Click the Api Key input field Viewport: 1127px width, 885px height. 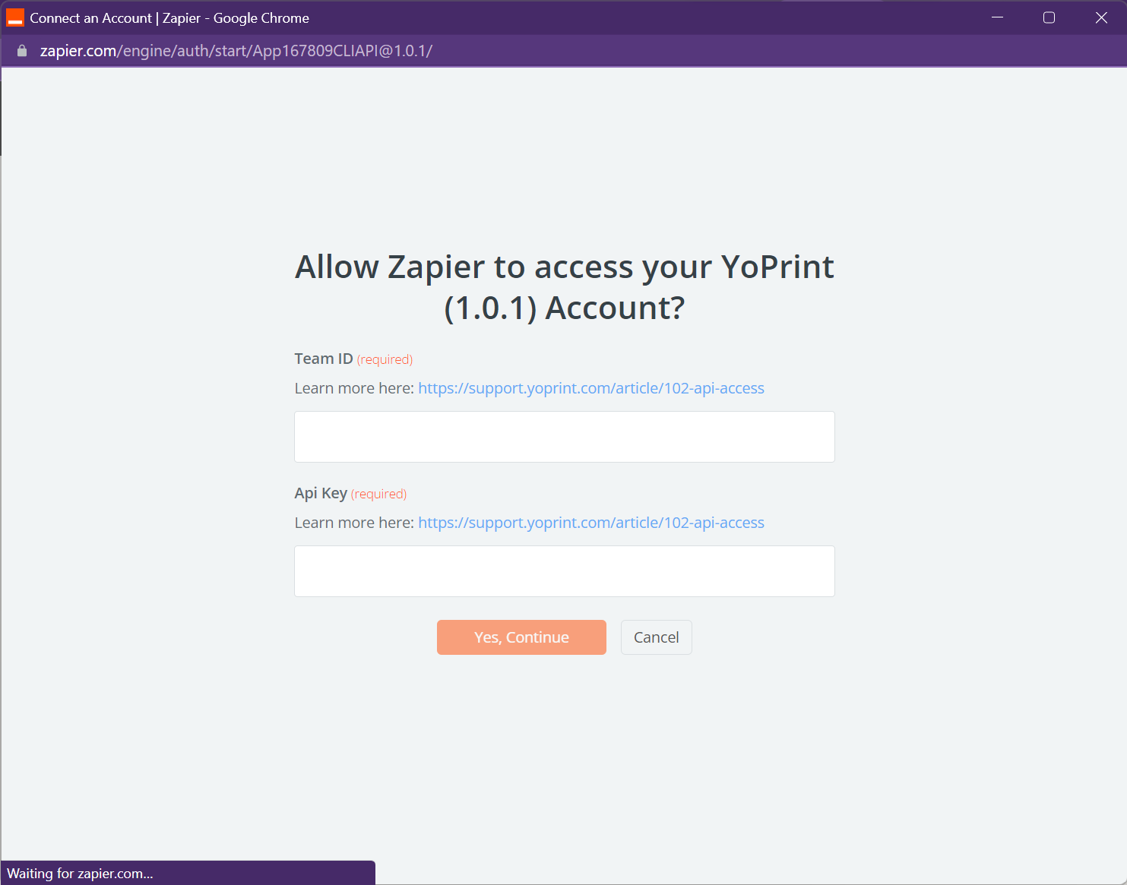[x=565, y=571]
